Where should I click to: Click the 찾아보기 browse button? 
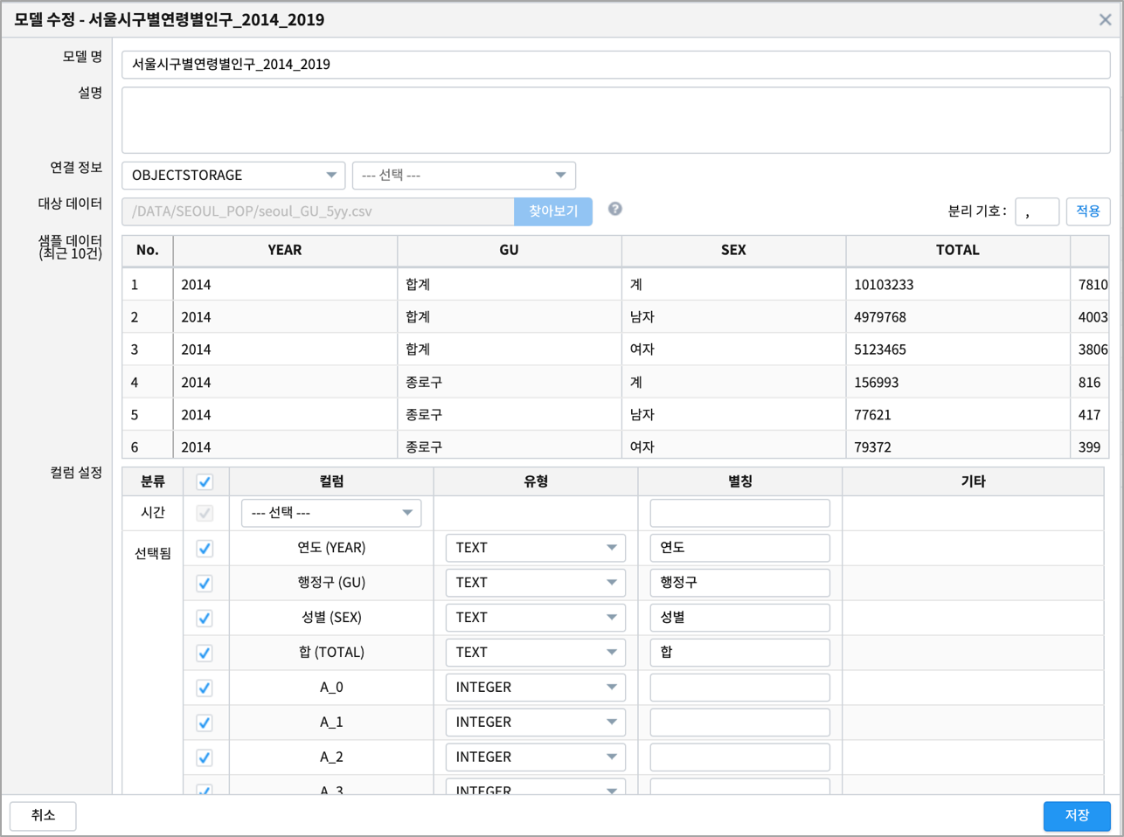click(x=553, y=211)
